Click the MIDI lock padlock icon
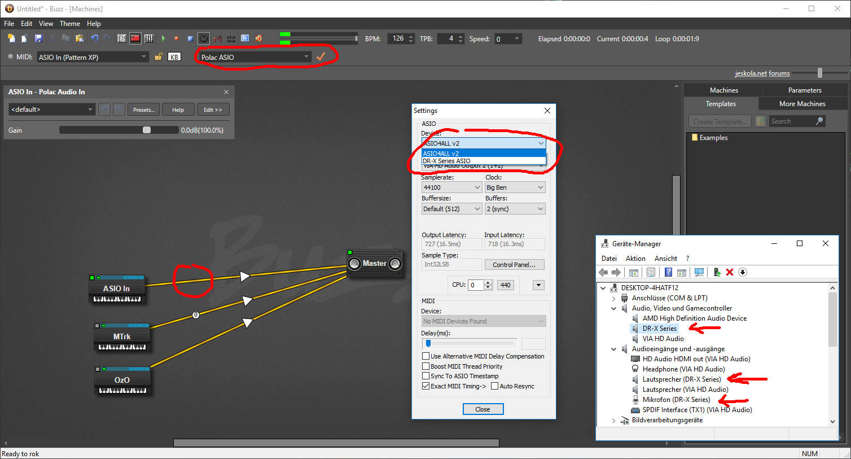The height and width of the screenshot is (459, 851). (x=159, y=57)
